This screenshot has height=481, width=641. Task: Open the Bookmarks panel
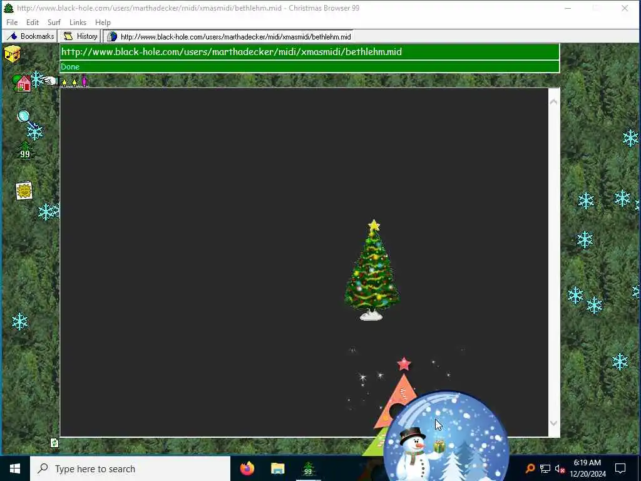coord(30,36)
